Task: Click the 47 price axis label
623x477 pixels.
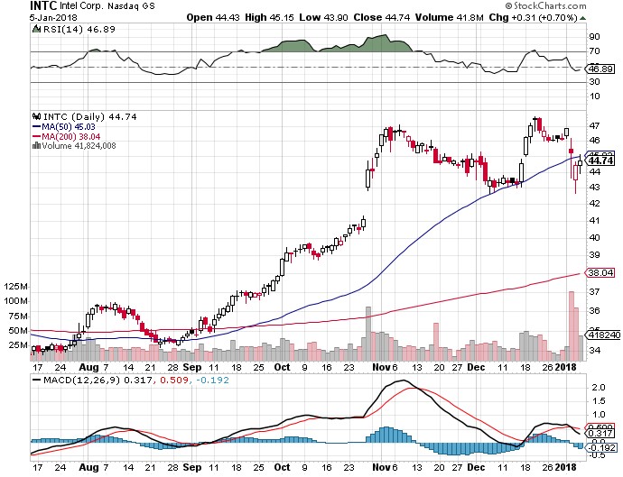Action: click(594, 126)
